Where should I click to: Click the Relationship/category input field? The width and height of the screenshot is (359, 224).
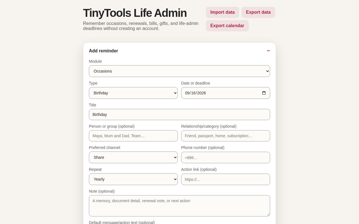coord(225,136)
